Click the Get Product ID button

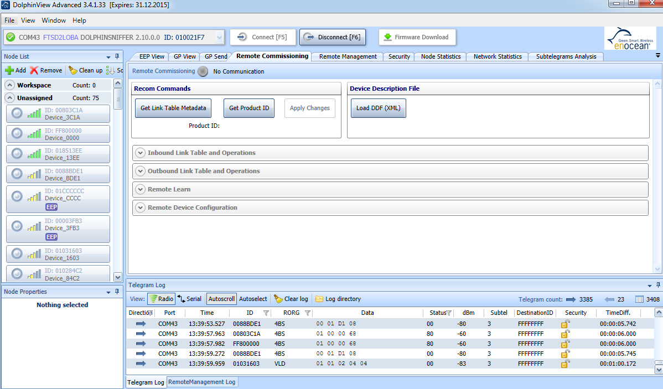click(x=249, y=108)
